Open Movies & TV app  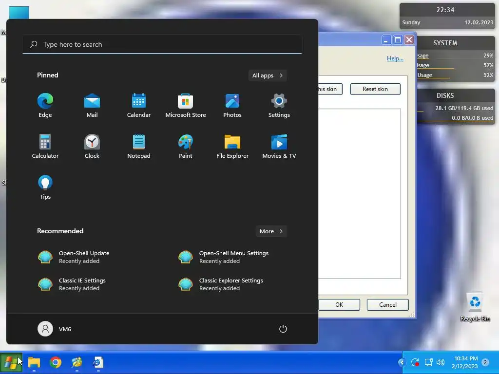coord(279,146)
